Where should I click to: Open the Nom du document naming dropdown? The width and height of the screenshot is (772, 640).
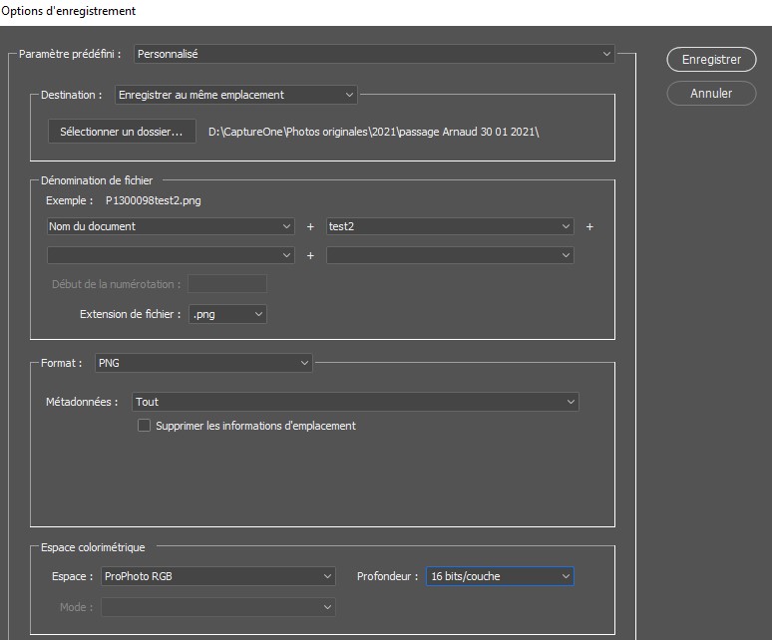click(x=171, y=226)
